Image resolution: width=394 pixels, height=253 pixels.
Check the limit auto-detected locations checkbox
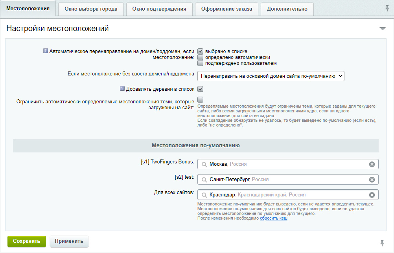200,99
